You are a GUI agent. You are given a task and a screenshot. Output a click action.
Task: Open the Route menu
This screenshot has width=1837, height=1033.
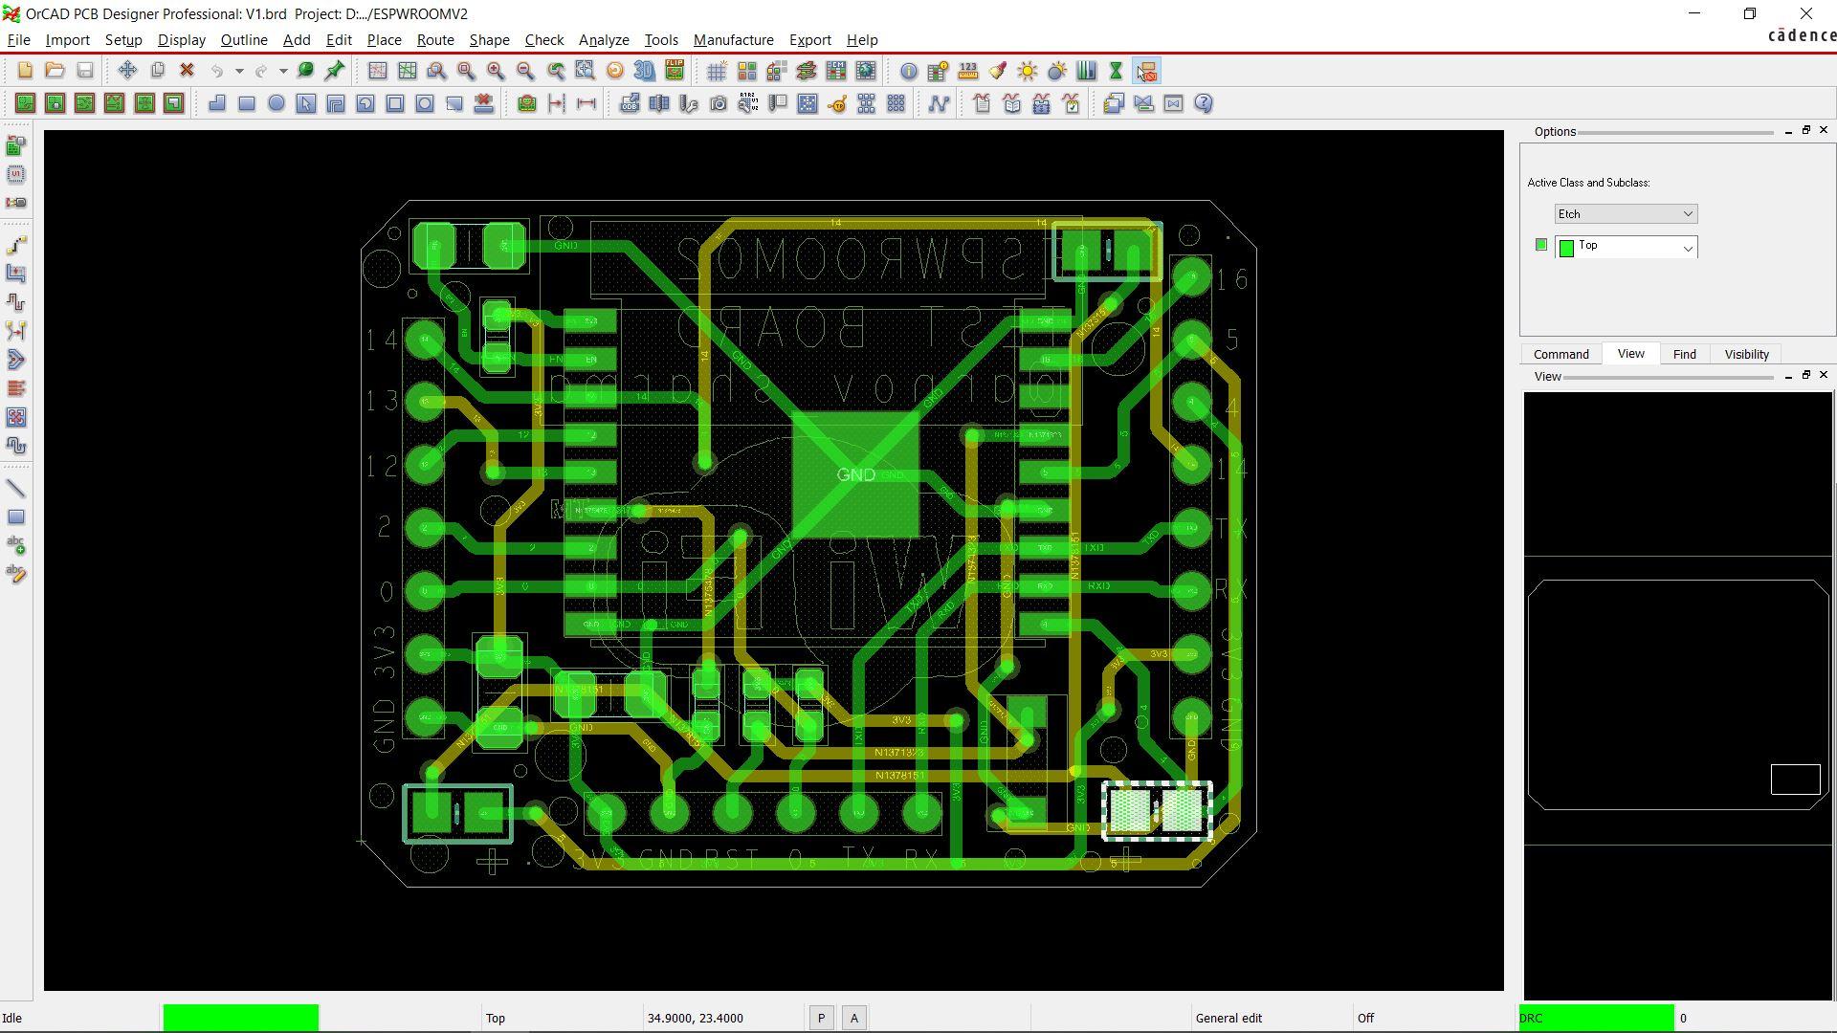click(435, 40)
